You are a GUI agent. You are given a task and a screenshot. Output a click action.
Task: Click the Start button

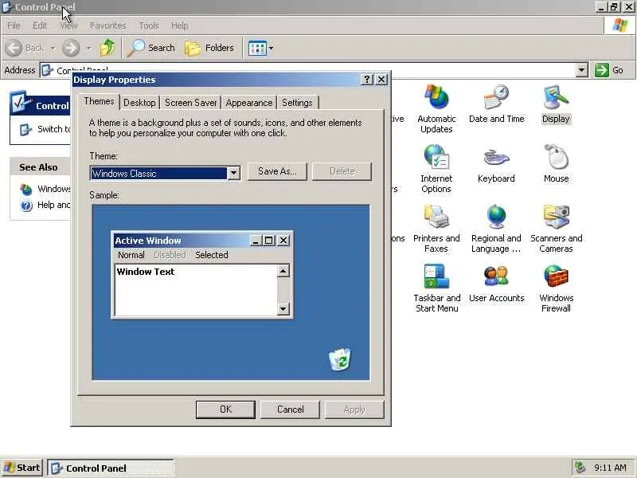click(x=22, y=468)
